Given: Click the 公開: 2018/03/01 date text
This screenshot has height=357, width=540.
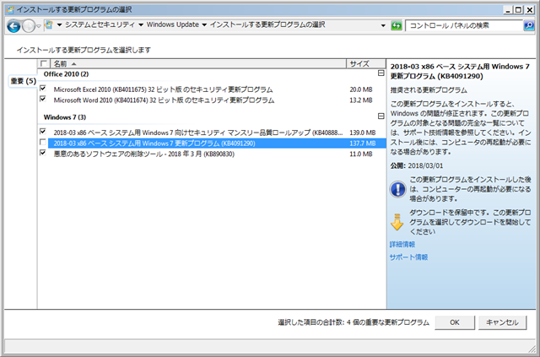Looking at the screenshot, I should point(417,165).
